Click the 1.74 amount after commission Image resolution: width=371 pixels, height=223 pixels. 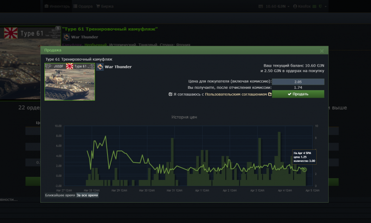pos(298,87)
